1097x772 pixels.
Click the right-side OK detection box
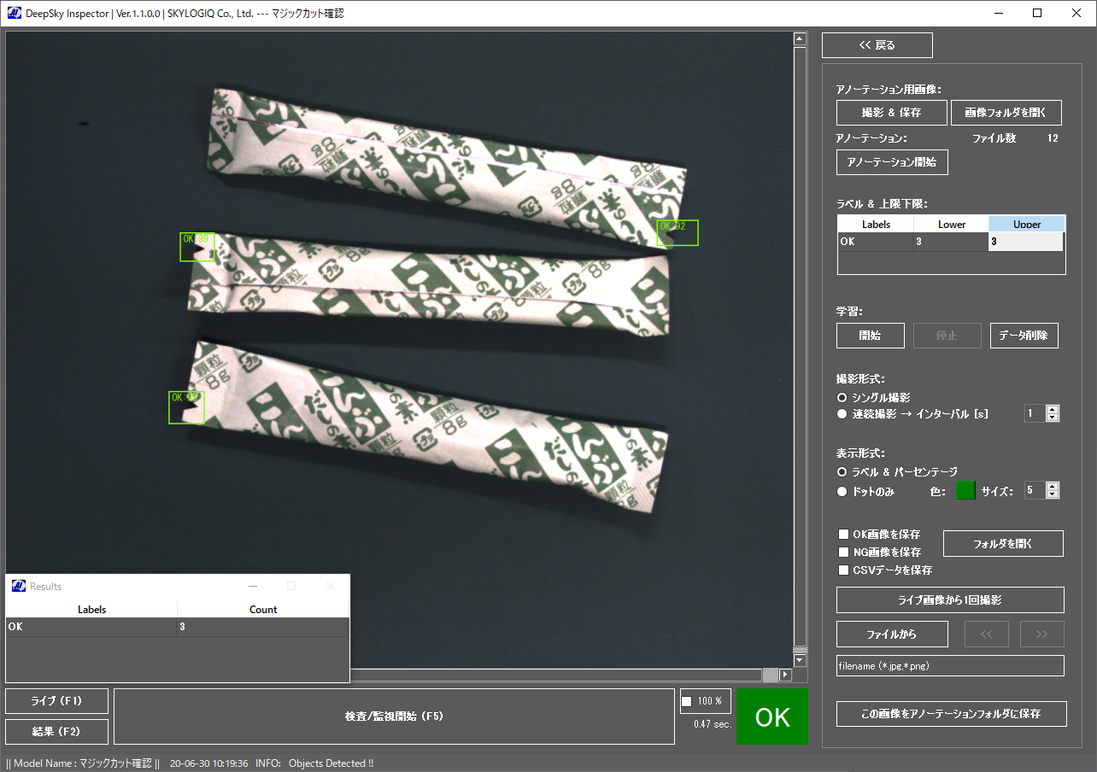[678, 233]
